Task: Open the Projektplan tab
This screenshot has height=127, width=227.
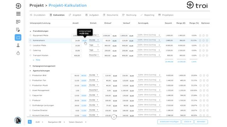Action: coord(166,15)
